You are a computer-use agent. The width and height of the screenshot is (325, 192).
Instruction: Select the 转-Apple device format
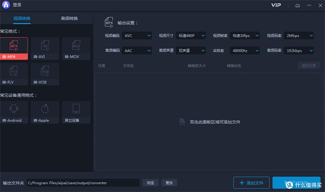click(x=45, y=112)
